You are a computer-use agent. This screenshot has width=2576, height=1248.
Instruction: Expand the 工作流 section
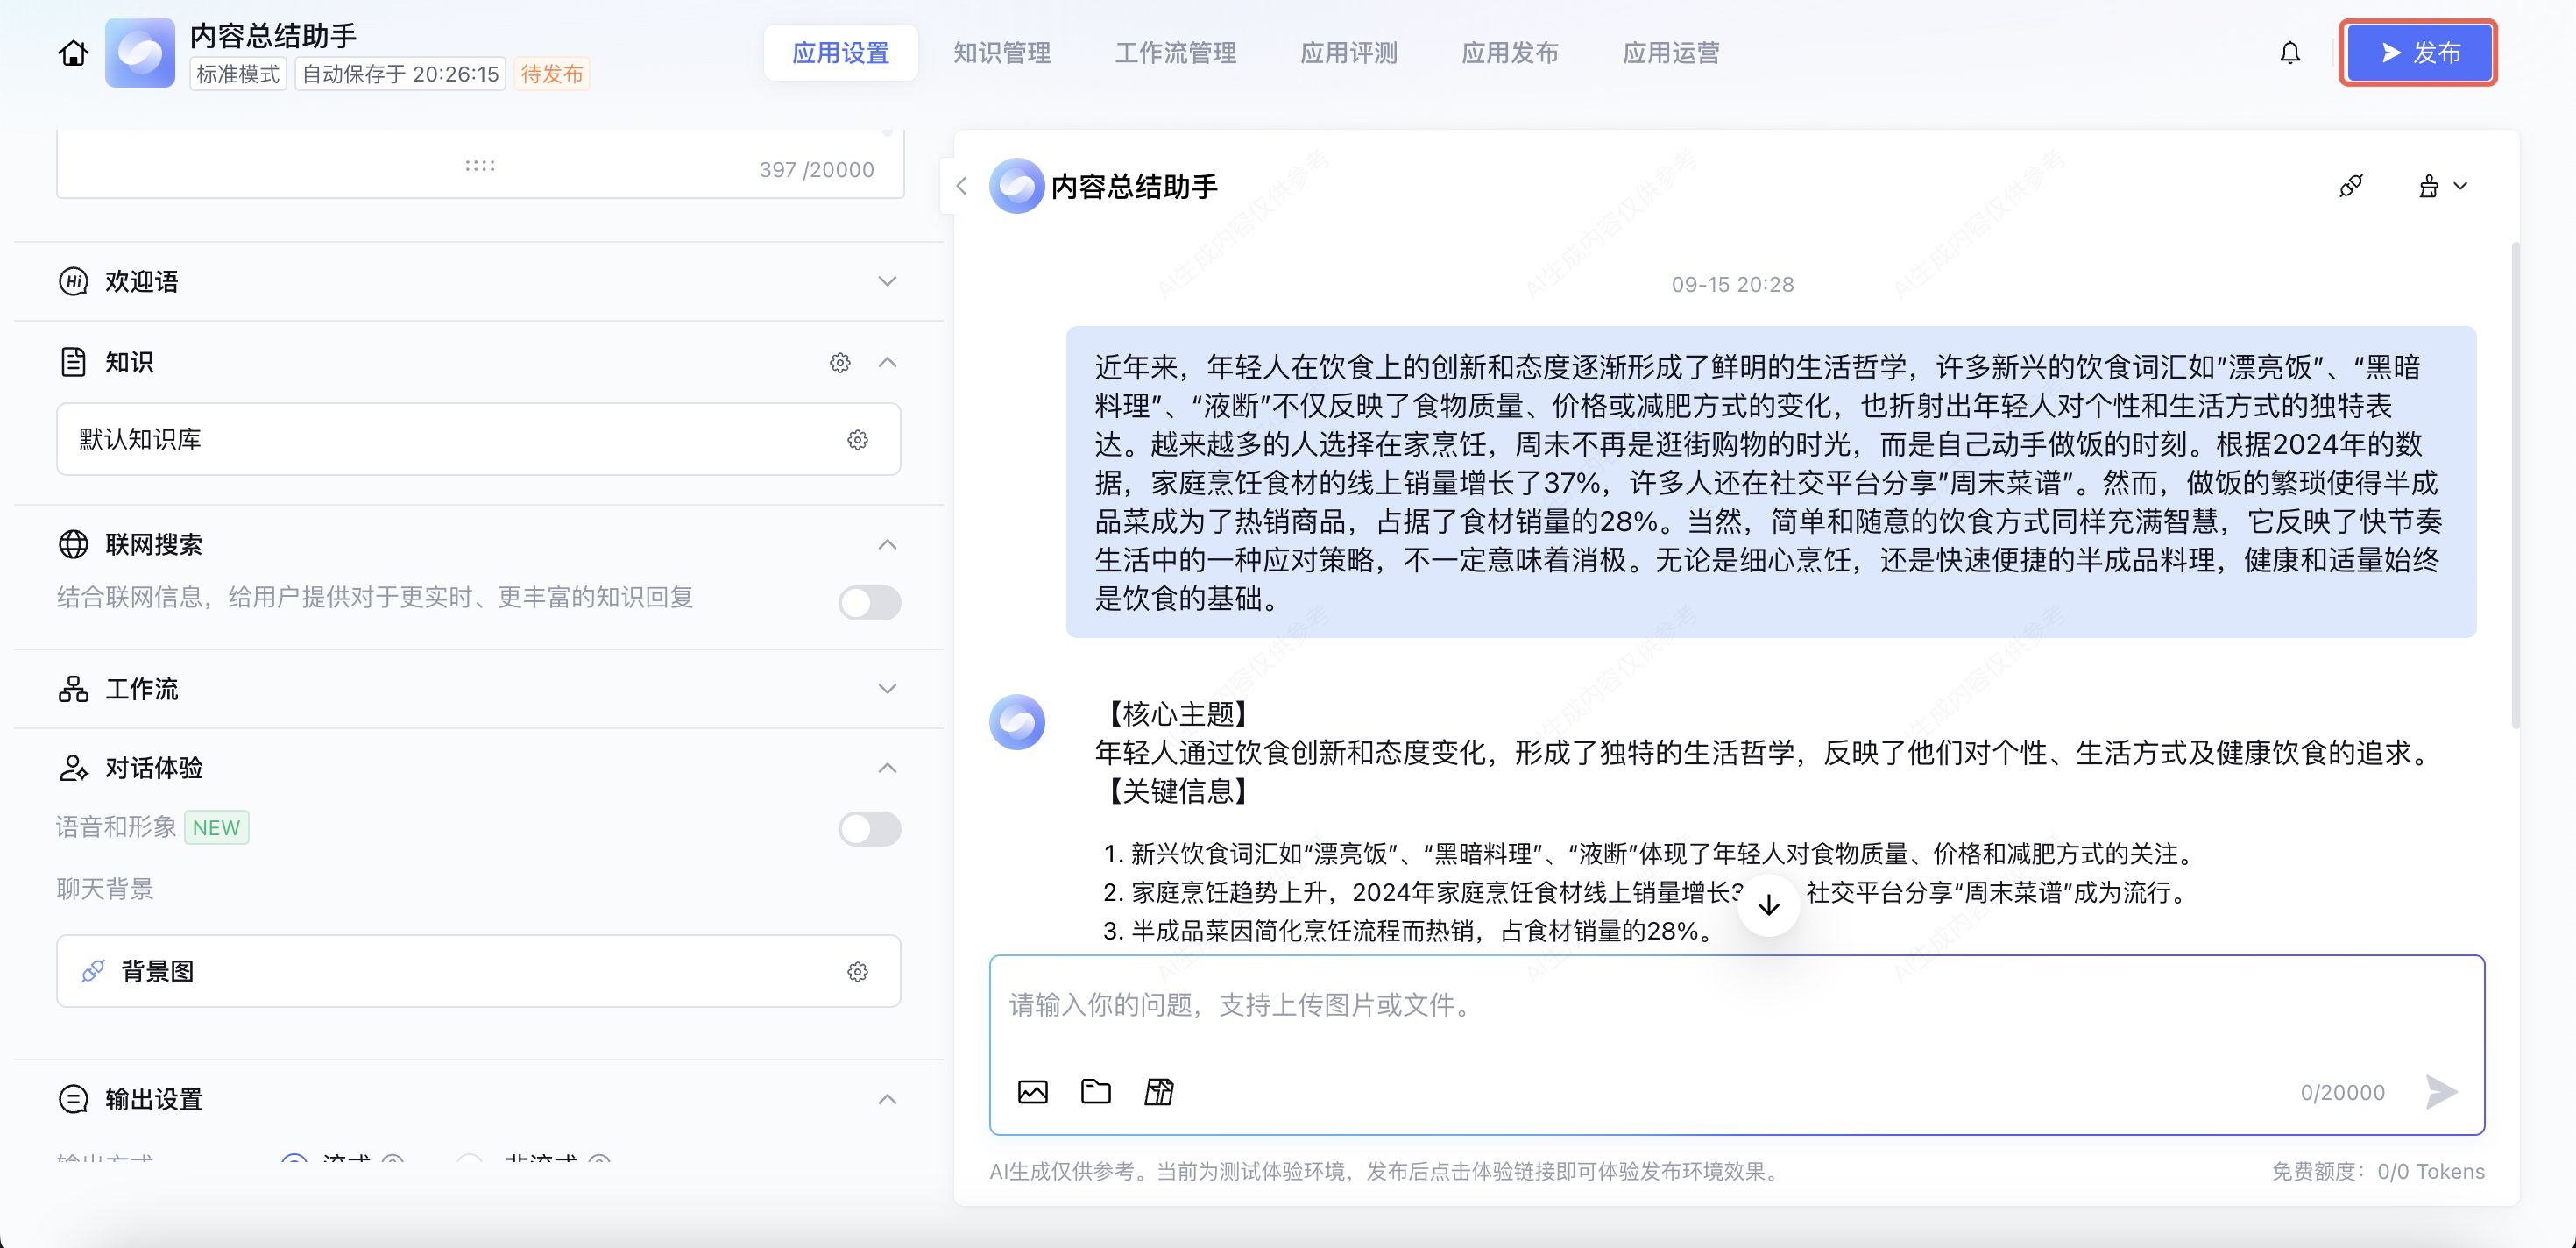tap(886, 689)
